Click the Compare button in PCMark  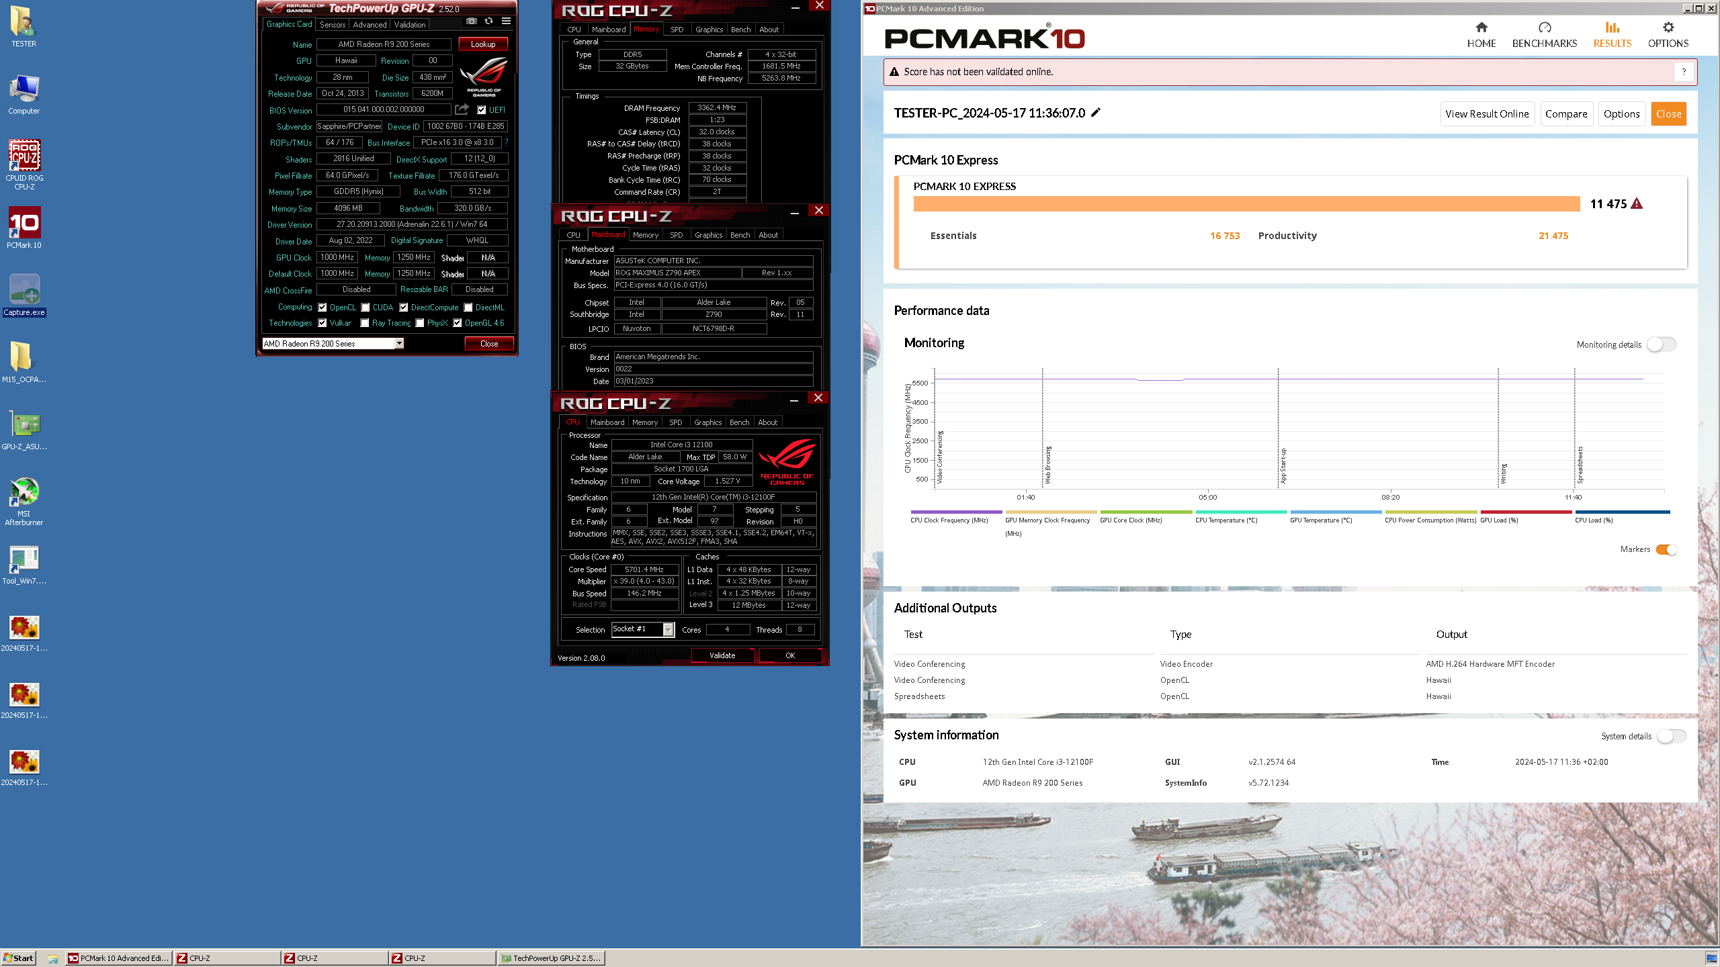point(1566,113)
